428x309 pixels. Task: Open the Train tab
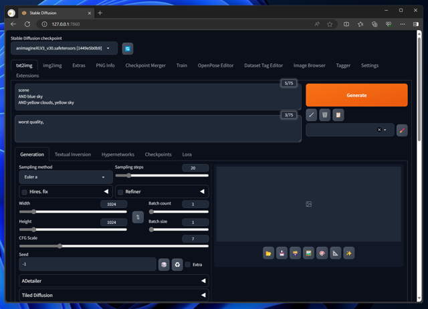(181, 66)
